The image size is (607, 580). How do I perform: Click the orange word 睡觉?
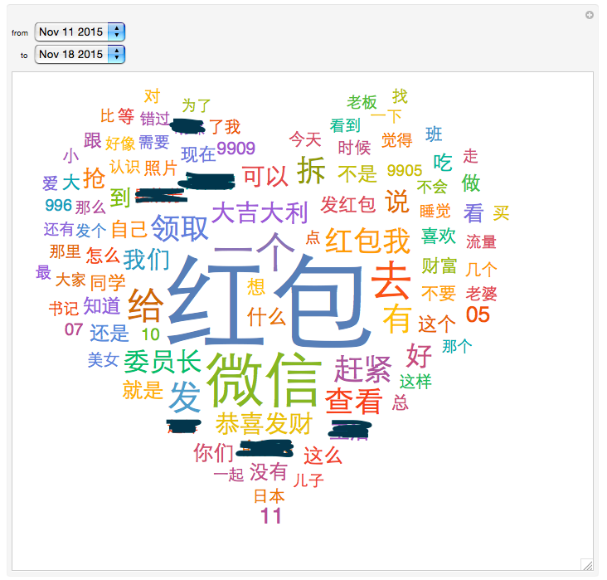435,212
